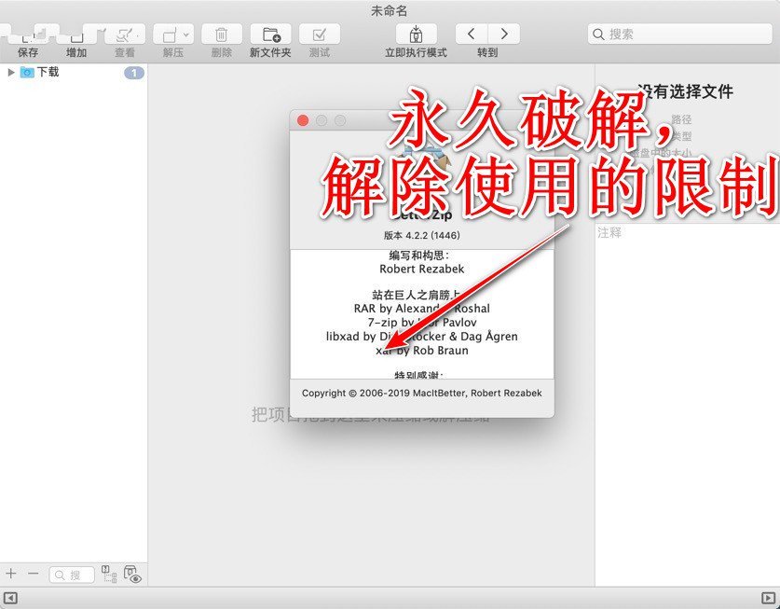This screenshot has height=609, width=780.
Task: Go forward with the right arrow
Action: tap(504, 34)
